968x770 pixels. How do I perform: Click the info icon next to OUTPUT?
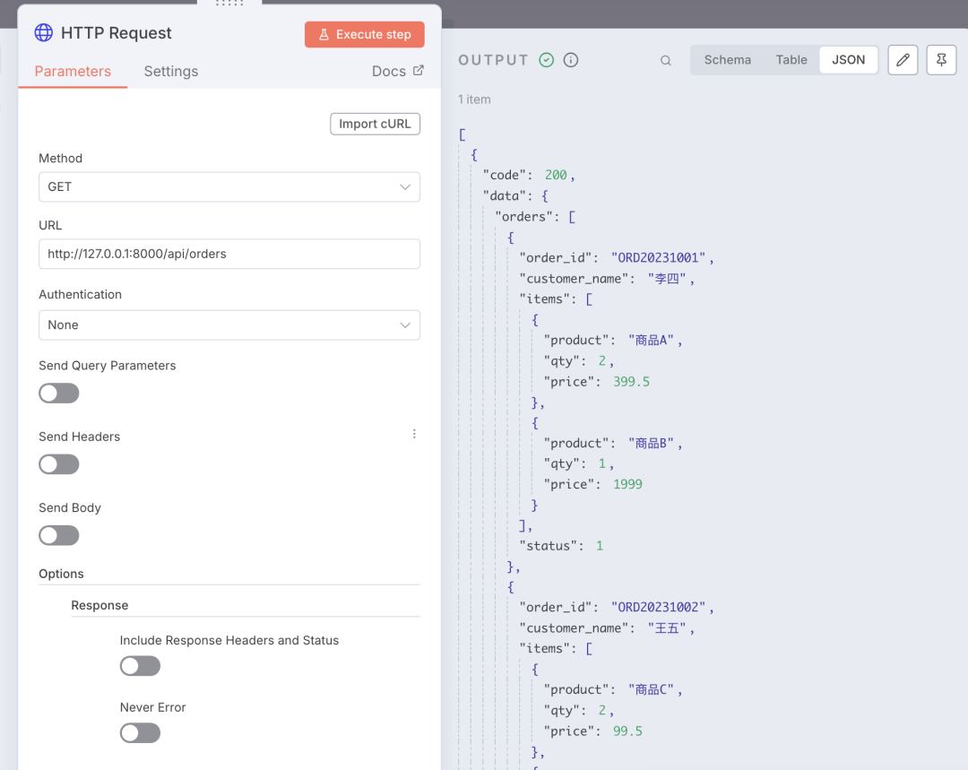[x=571, y=60]
